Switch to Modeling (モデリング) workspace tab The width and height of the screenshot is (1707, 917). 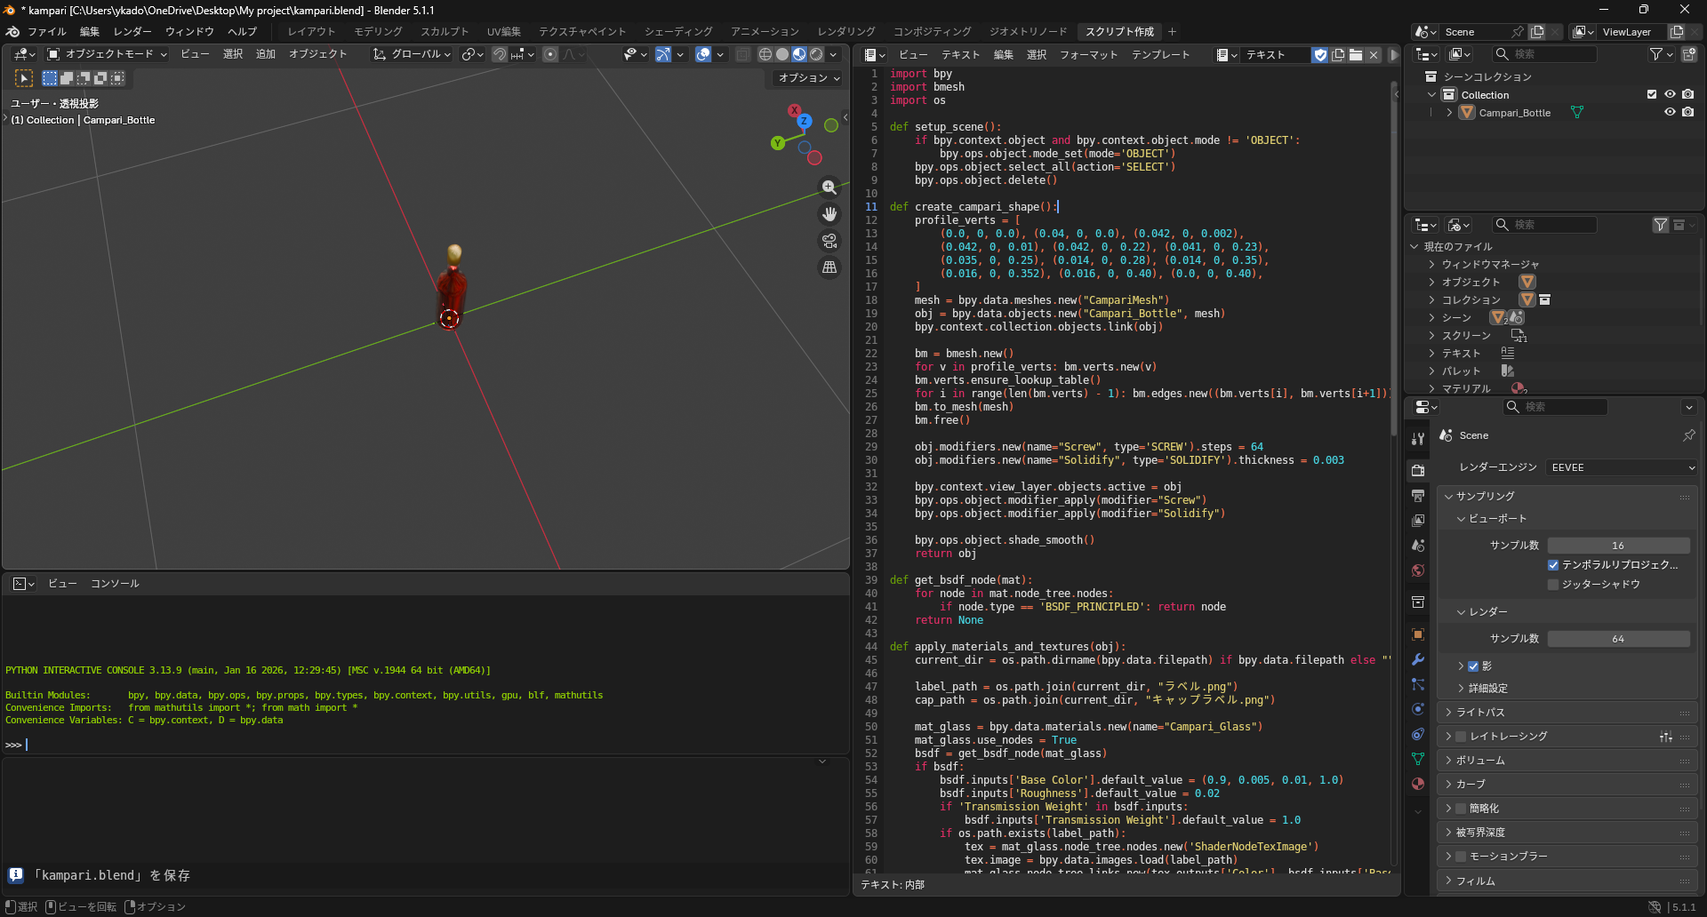pos(378,32)
